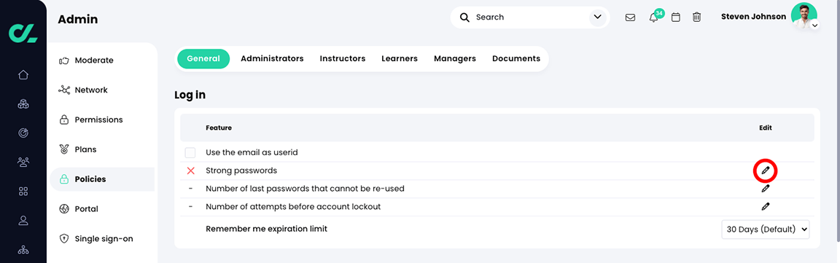Open the trash bin icon in header

pos(696,17)
